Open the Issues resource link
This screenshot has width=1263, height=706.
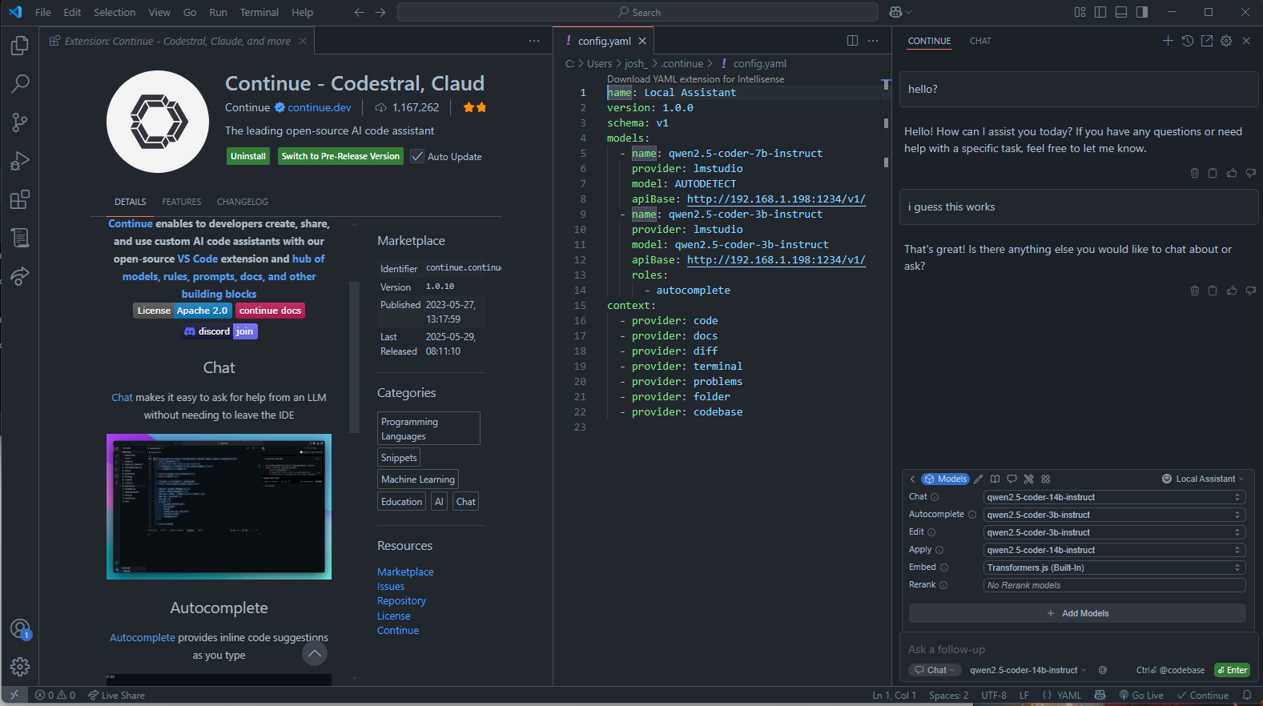click(391, 587)
